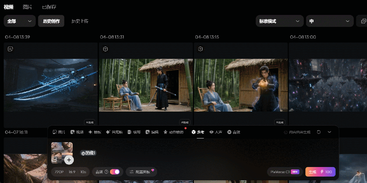Open the floating dark city video thumbnail
The width and height of the screenshot is (367, 183).
[328, 85]
